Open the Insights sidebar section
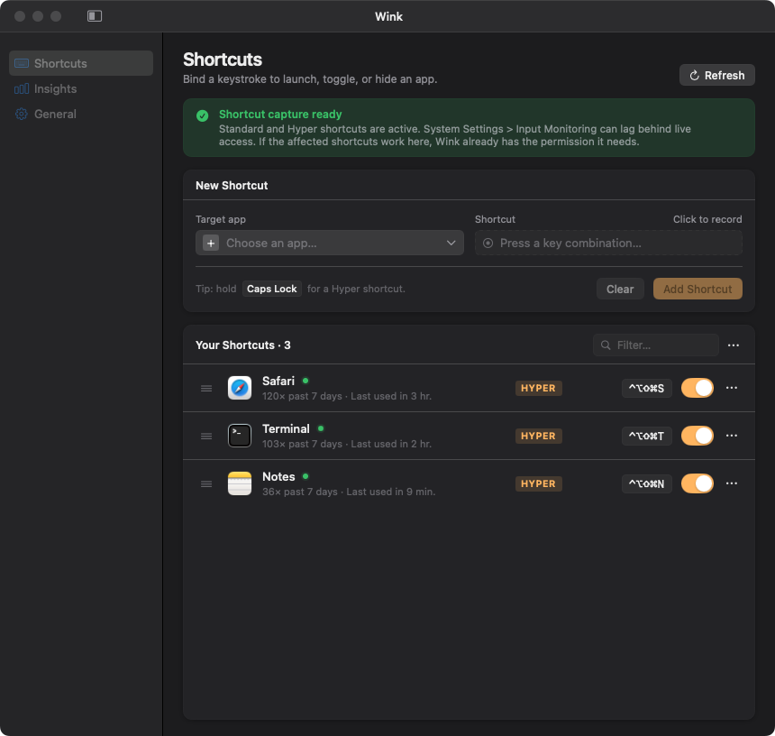The width and height of the screenshot is (775, 736). tap(81, 88)
